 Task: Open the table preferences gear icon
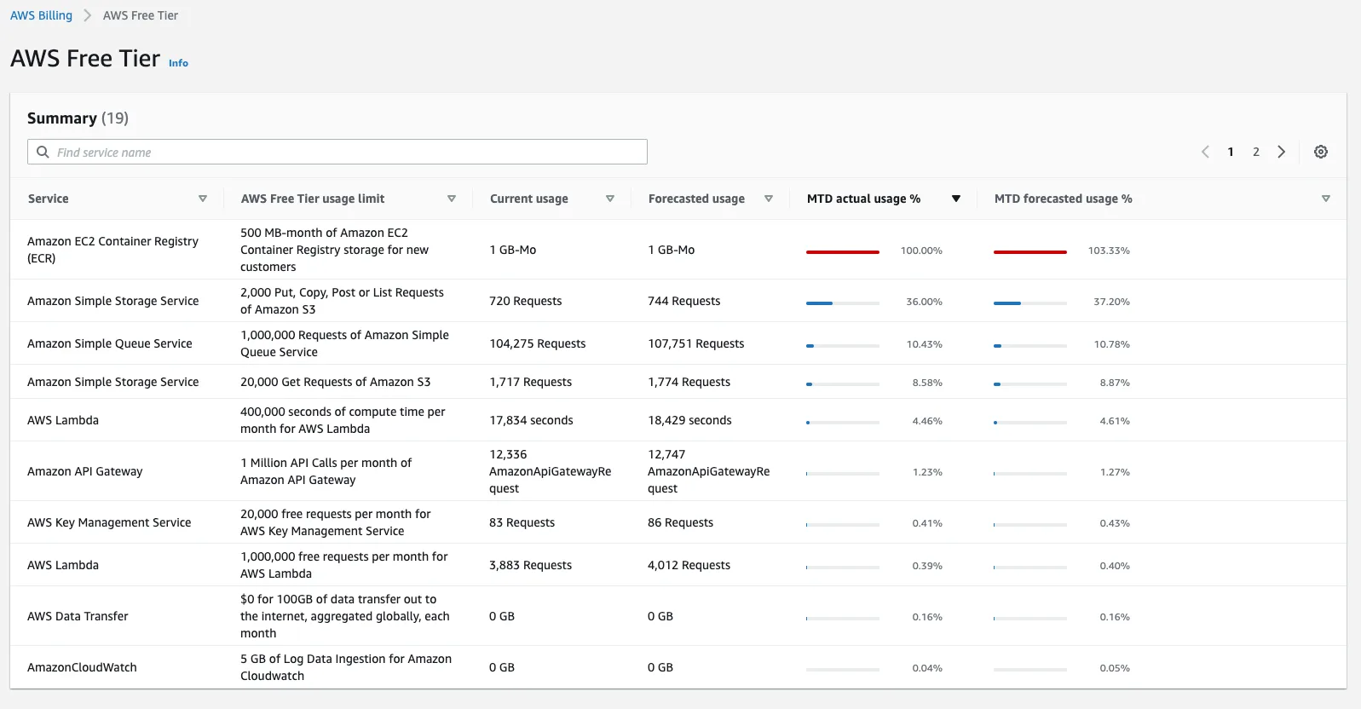point(1321,152)
